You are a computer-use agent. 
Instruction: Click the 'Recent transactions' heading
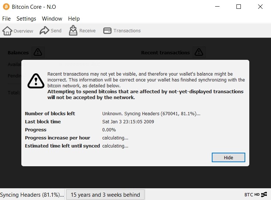click(165, 52)
